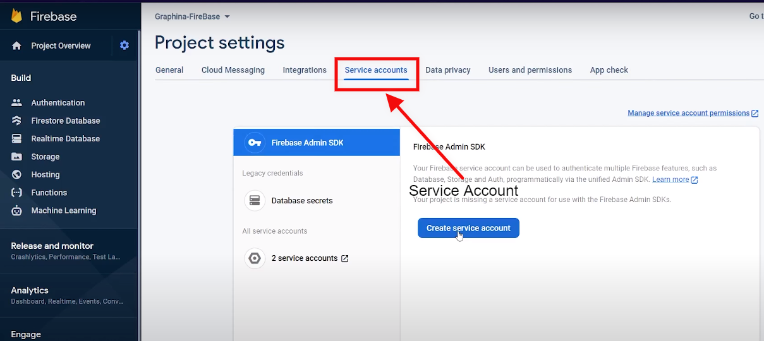Click external icon beside Manage service account permissions

(755, 114)
